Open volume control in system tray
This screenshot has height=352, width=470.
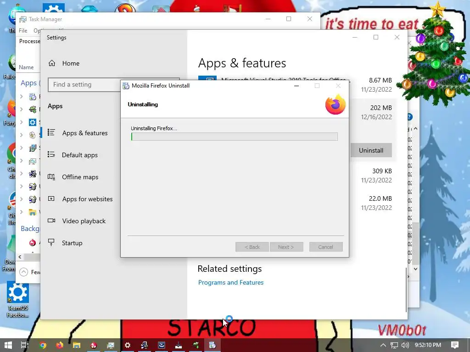point(405,345)
